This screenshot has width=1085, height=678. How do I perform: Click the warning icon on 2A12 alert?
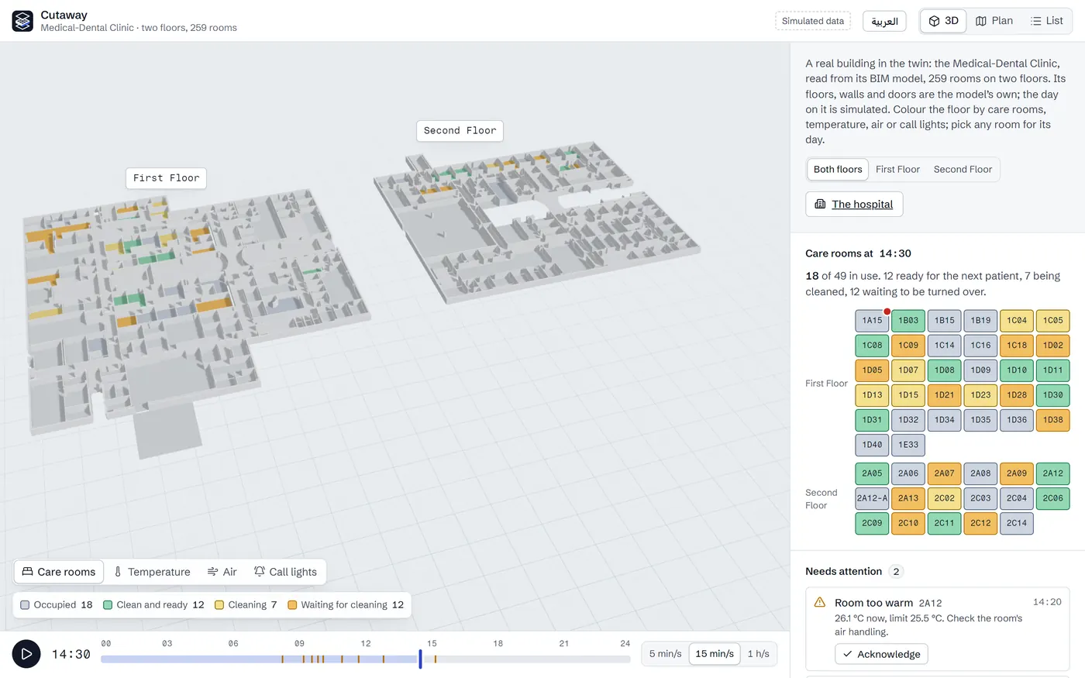820,602
